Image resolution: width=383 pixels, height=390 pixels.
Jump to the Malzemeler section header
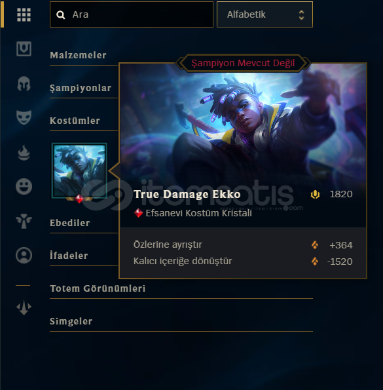pos(78,55)
